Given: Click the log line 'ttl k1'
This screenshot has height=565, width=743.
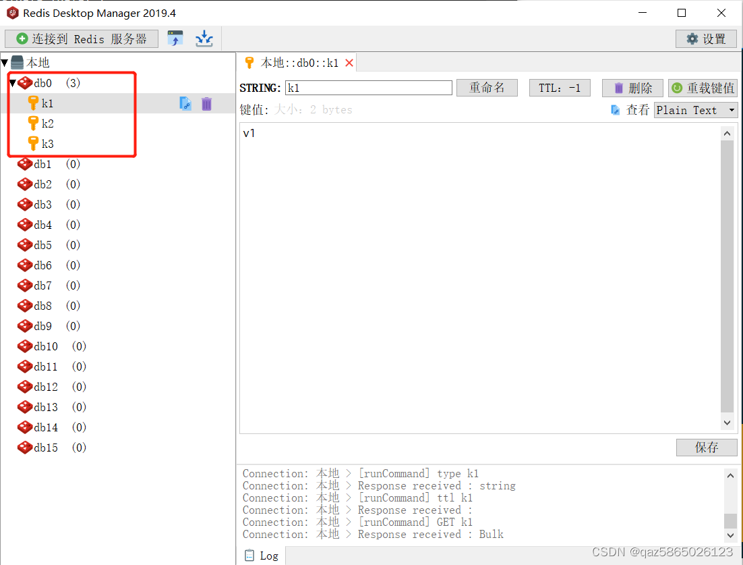Looking at the screenshot, I should (358, 497).
